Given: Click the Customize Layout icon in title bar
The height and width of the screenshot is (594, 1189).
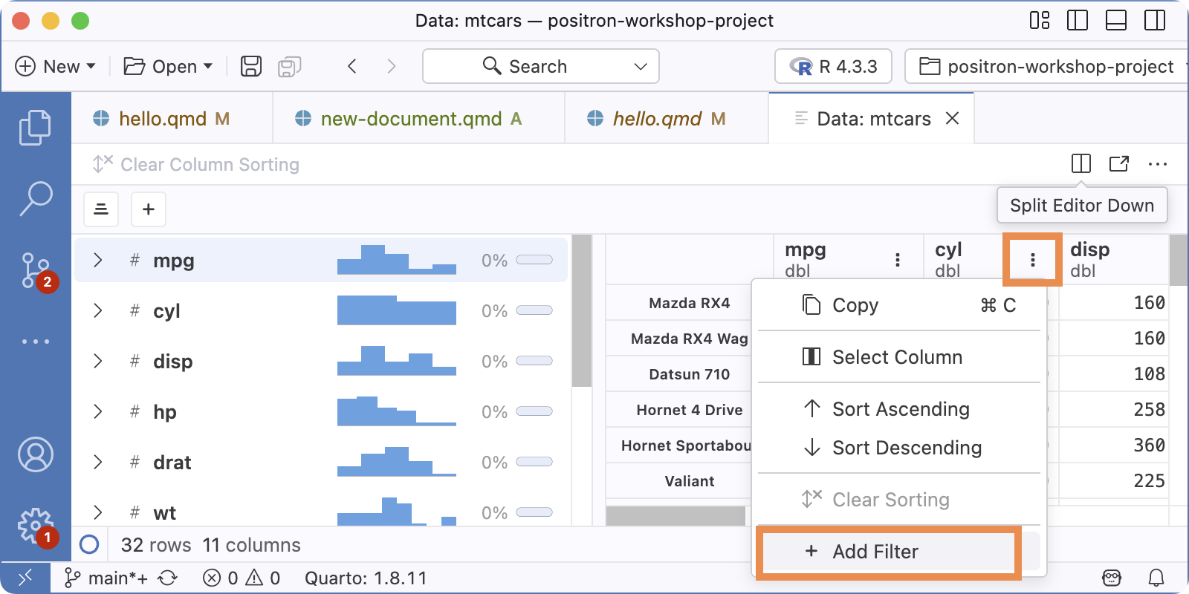Looking at the screenshot, I should click(1040, 20).
